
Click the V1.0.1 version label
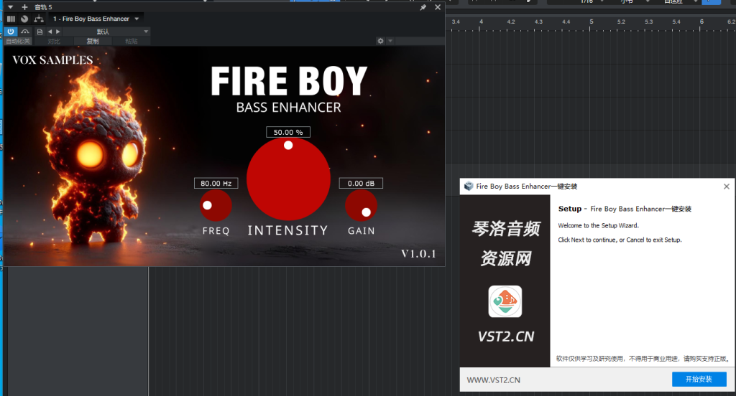[418, 254]
